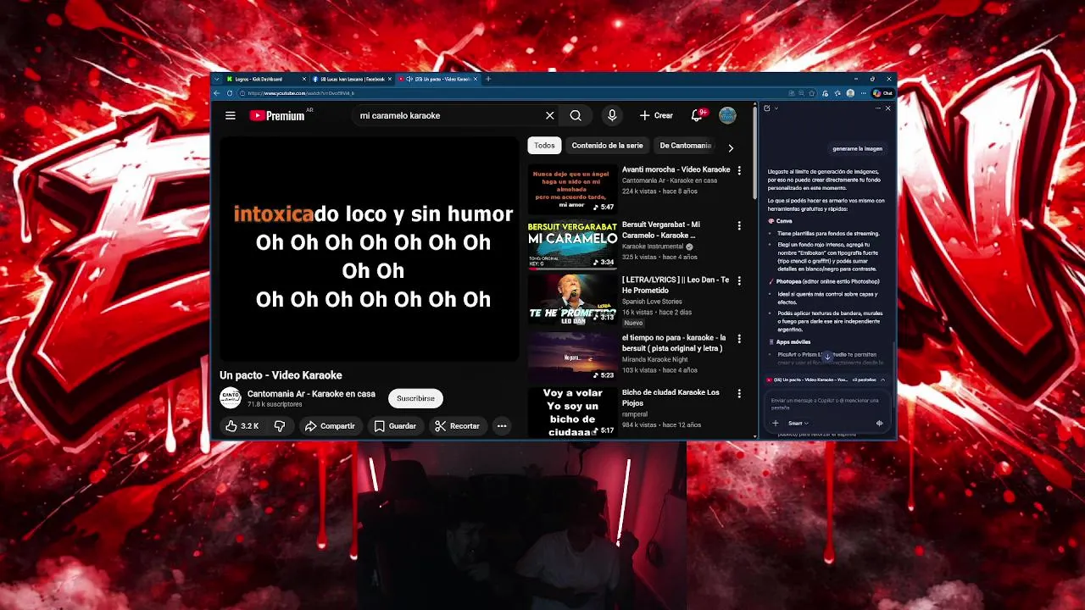Open the Miranda Karaoke Night channel link

[x=654, y=359]
